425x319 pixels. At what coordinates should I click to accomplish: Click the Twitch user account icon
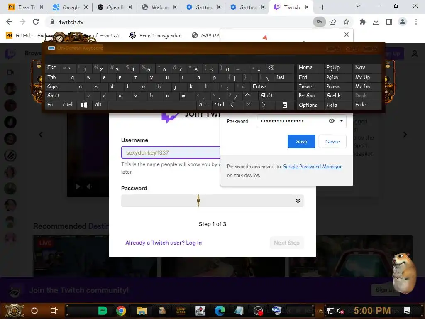(415, 54)
